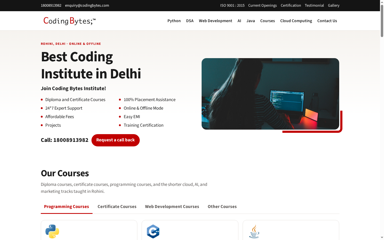384x240 pixels.
Task: Open the ISO 9001 : 2015 link
Action: pyautogui.click(x=232, y=6)
